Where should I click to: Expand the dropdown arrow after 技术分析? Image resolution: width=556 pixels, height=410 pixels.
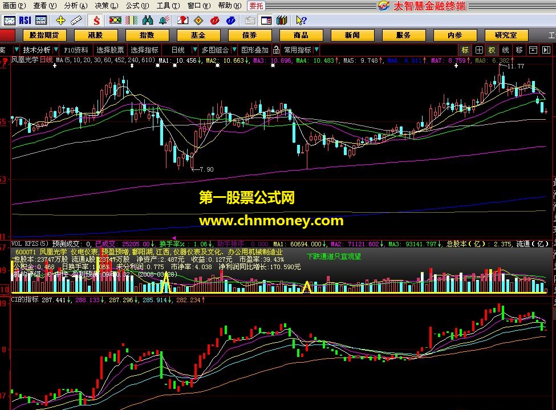click(56, 50)
